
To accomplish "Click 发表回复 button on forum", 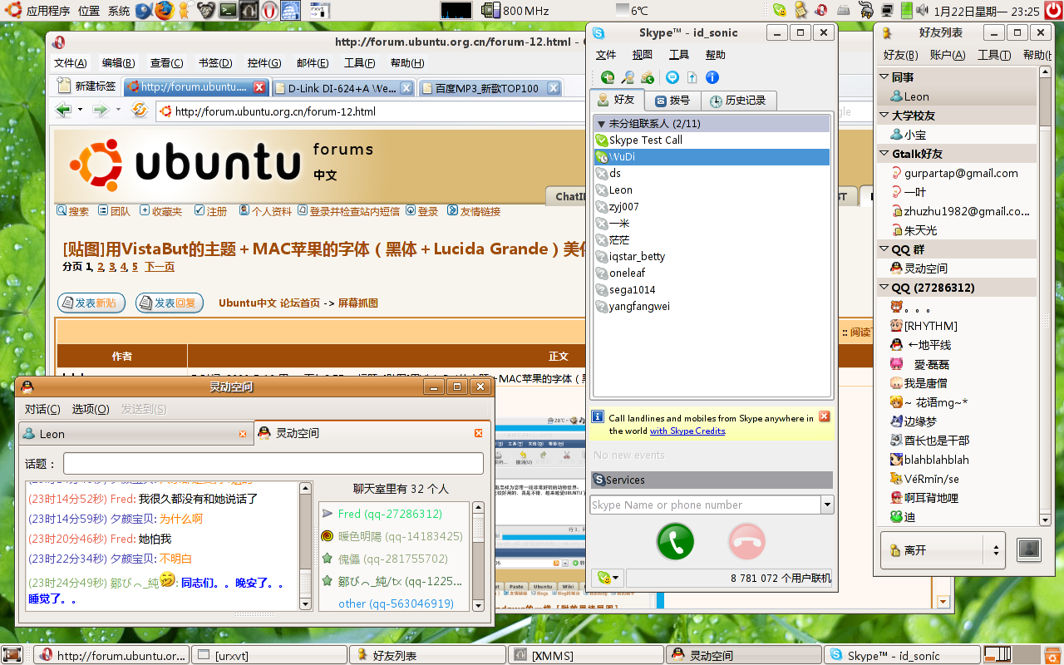I will coord(170,303).
